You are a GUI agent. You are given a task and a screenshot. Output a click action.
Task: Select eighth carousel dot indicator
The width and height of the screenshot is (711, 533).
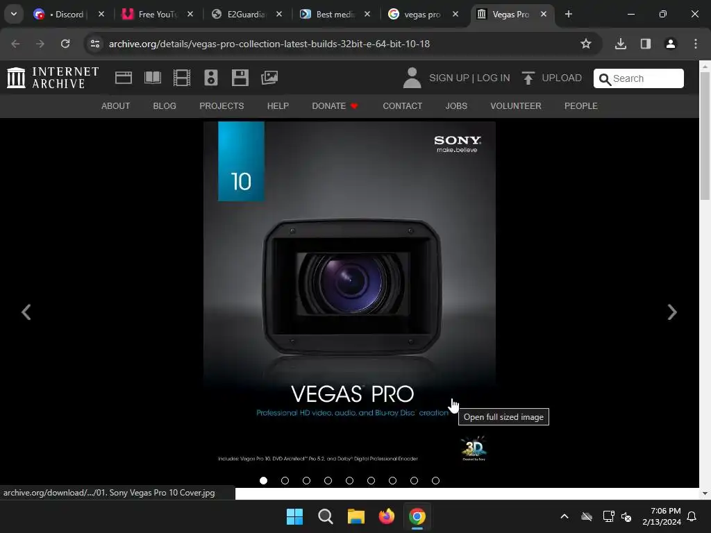tap(414, 480)
